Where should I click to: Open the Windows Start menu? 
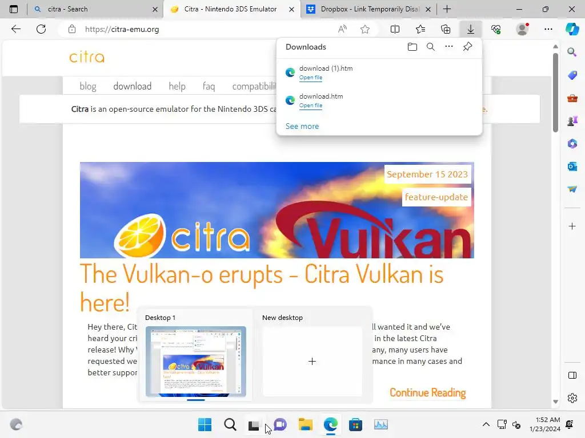[x=205, y=424]
